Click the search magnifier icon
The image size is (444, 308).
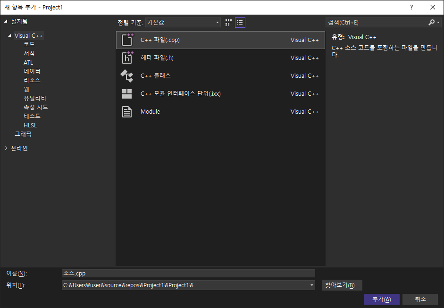pos(431,22)
